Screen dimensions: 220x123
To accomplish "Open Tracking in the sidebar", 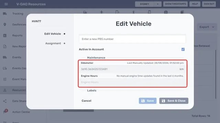I will pos(18,14).
